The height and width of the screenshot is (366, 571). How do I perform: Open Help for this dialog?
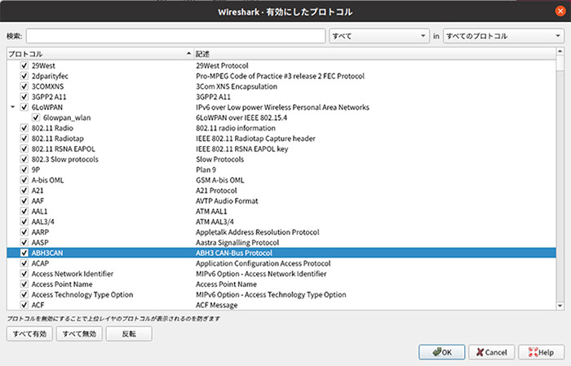541,352
